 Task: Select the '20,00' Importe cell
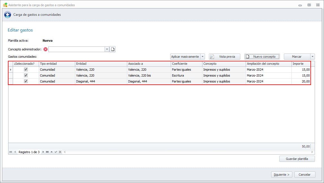[x=301, y=81]
